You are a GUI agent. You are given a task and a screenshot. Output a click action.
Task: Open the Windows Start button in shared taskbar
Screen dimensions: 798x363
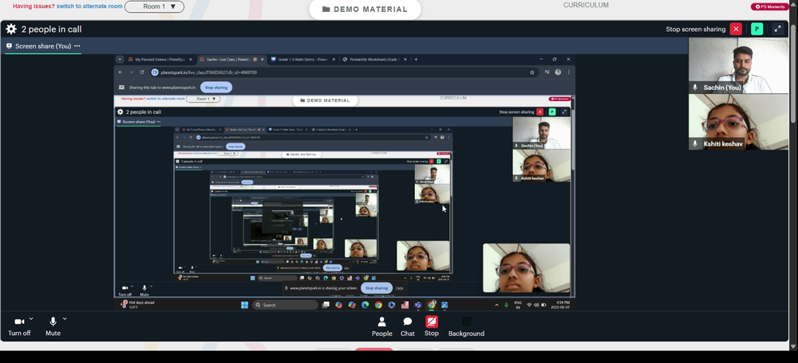[x=245, y=305]
